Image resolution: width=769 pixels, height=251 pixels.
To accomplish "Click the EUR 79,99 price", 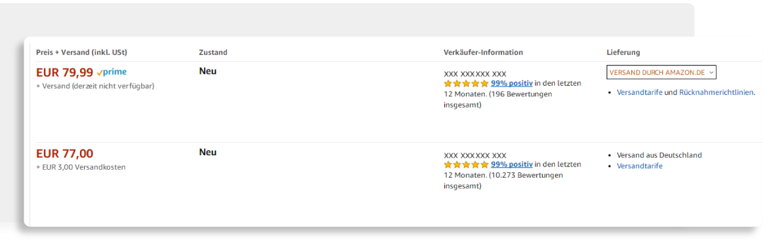I will (x=64, y=73).
